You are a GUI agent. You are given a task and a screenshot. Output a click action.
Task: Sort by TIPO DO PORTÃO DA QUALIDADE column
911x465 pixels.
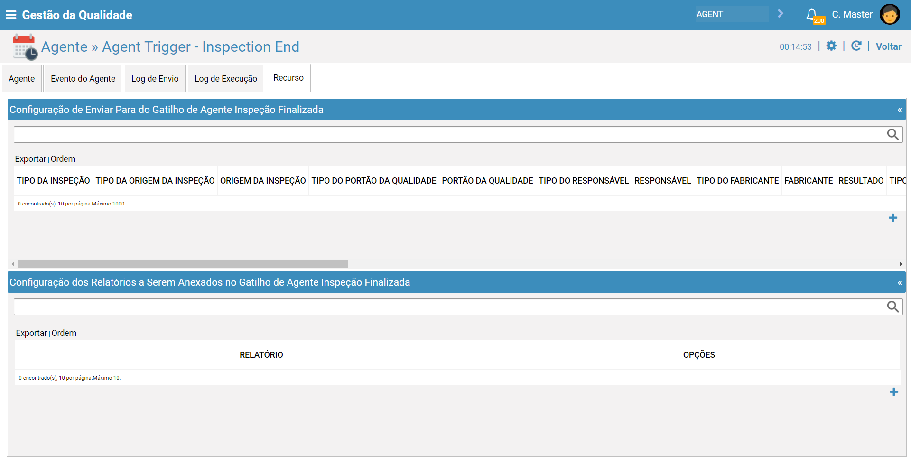click(374, 181)
